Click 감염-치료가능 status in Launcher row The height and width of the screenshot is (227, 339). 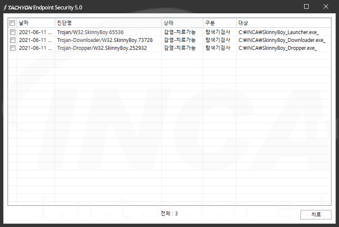[x=180, y=32]
